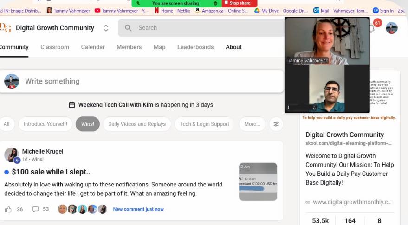Open skool.com/digital-elearning-platform link
408x225 pixels.
[349, 143]
